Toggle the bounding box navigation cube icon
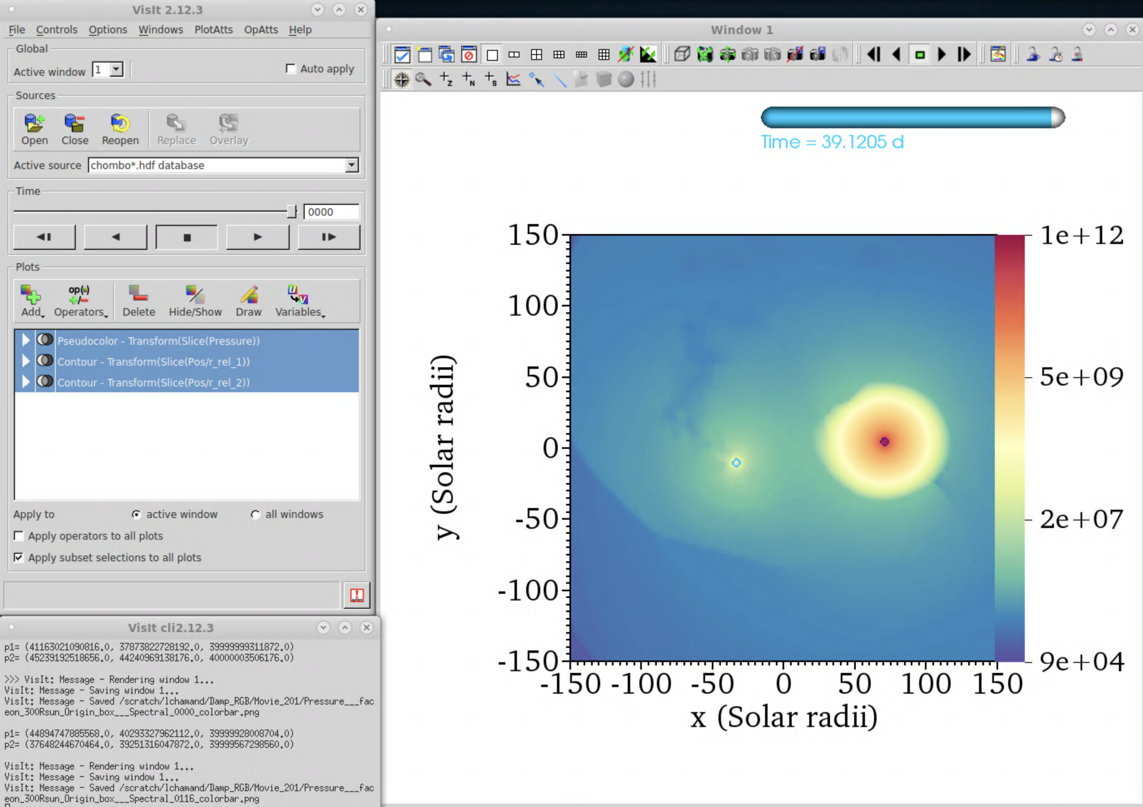The image size is (1143, 807). [x=682, y=54]
